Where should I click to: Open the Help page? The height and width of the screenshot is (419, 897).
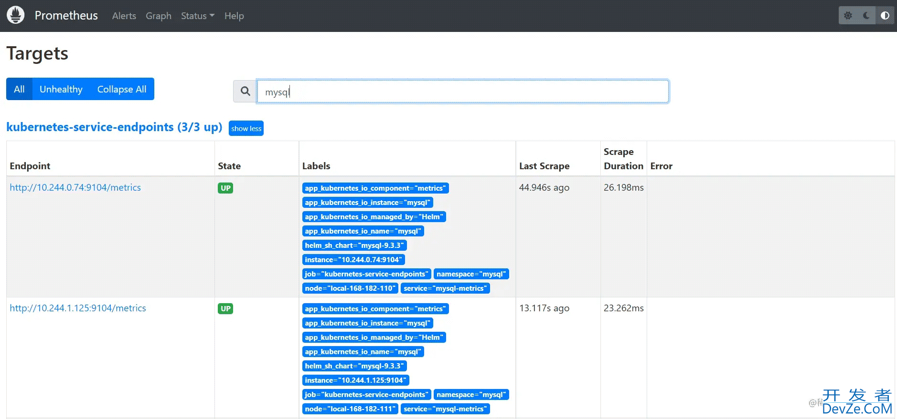(234, 16)
